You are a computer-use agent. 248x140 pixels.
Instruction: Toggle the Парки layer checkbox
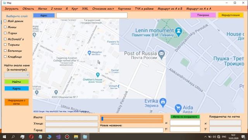click(x=5, y=33)
